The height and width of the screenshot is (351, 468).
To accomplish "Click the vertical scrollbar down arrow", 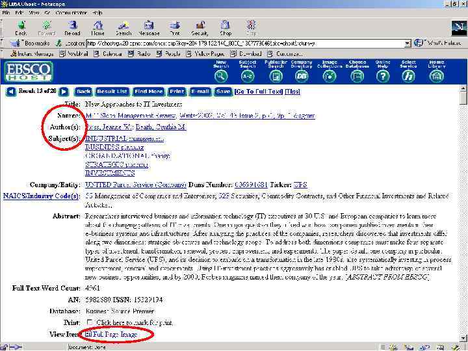I will (463, 339).
